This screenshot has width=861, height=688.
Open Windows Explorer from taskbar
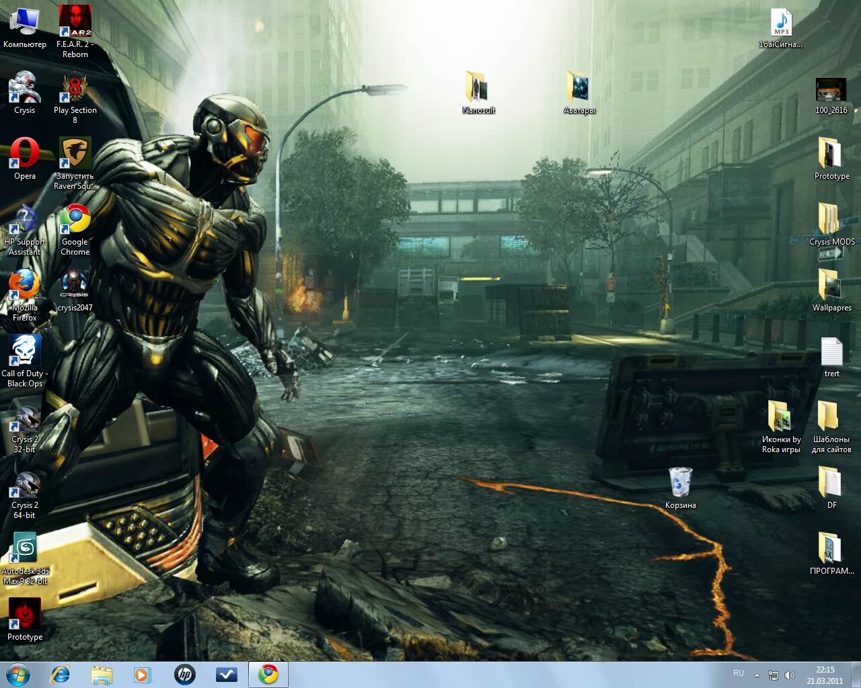pos(102,675)
